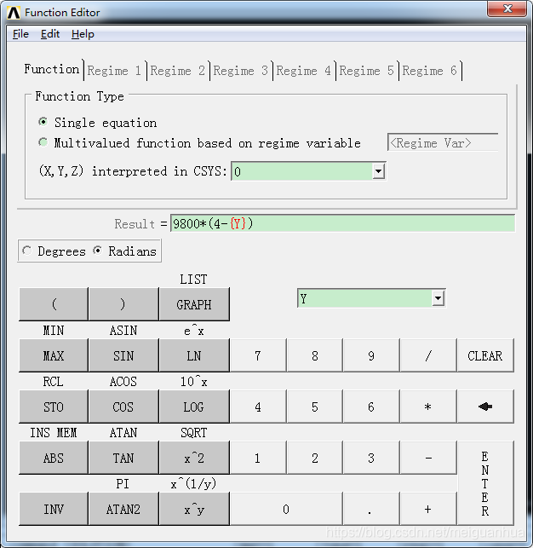The width and height of the screenshot is (533, 548).
Task: Click the backspace arrow key
Action: (x=485, y=407)
